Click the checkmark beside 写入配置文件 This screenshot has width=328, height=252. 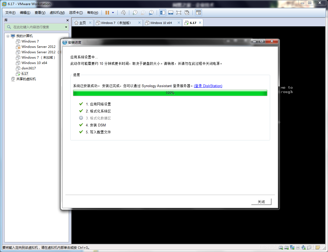pyautogui.click(x=81, y=132)
